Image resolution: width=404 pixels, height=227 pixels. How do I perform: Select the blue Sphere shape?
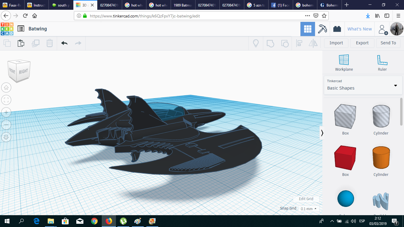pyautogui.click(x=345, y=199)
